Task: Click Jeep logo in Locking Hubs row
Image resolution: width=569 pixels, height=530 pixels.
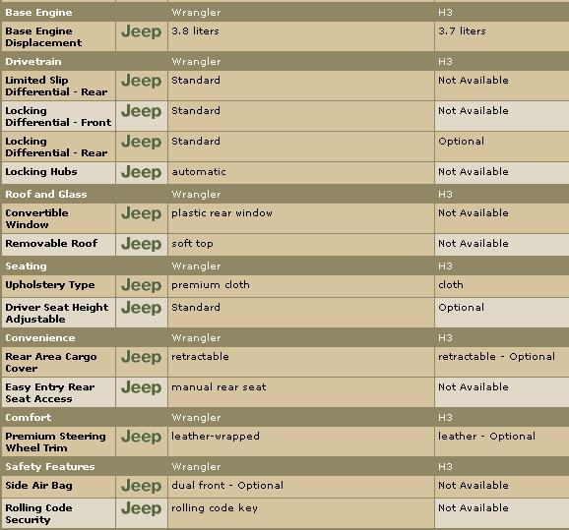Action: (x=141, y=172)
